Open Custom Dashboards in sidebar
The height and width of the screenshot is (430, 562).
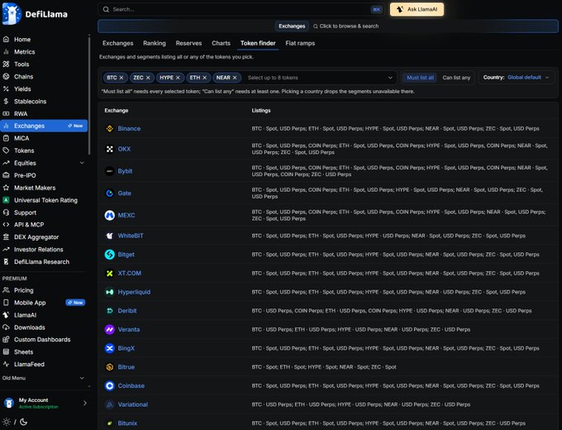point(42,339)
